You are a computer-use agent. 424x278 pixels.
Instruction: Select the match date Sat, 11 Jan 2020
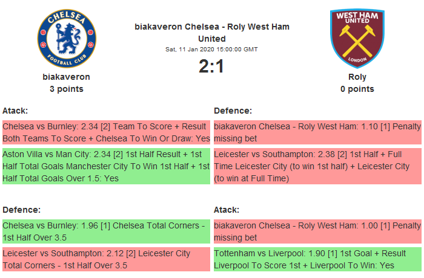click(x=212, y=49)
